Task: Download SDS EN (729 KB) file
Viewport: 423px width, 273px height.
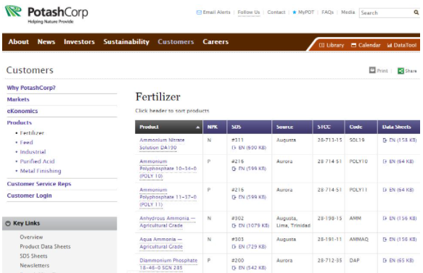Action: 249,247
